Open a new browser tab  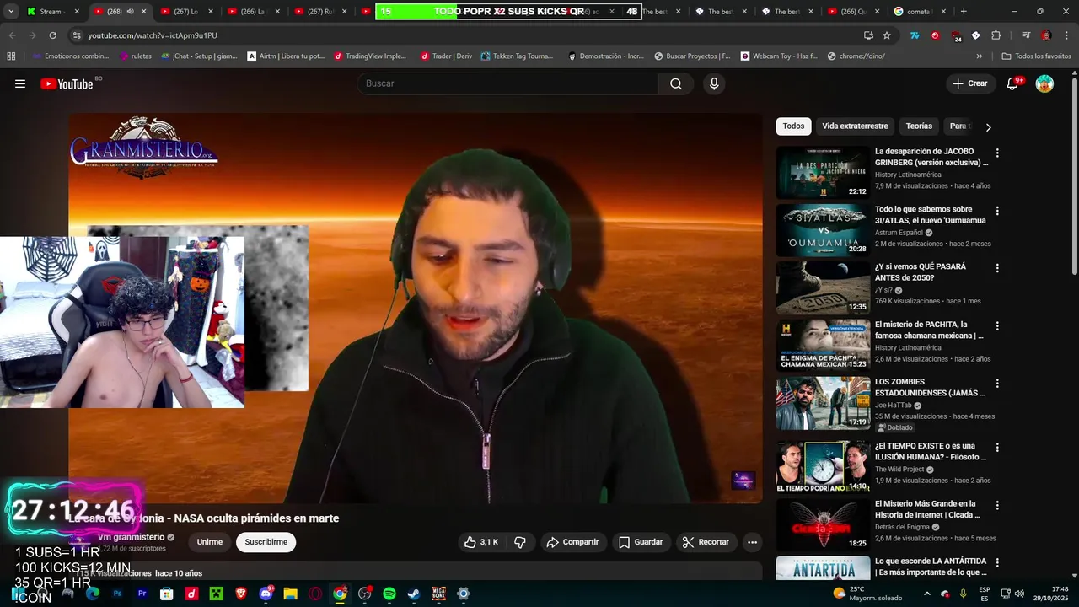(964, 12)
